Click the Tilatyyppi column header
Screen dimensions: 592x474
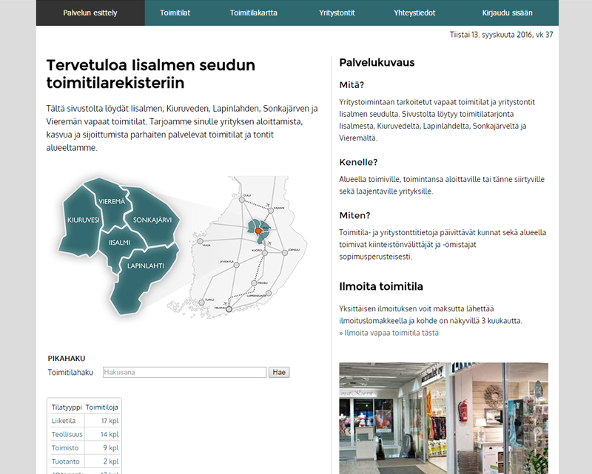(67, 407)
